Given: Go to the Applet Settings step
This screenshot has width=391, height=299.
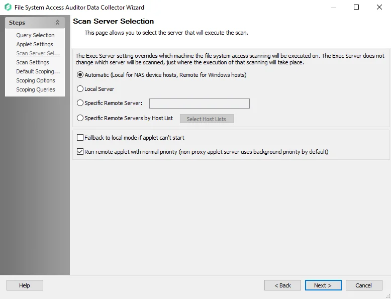Looking at the screenshot, I should 35,44.
